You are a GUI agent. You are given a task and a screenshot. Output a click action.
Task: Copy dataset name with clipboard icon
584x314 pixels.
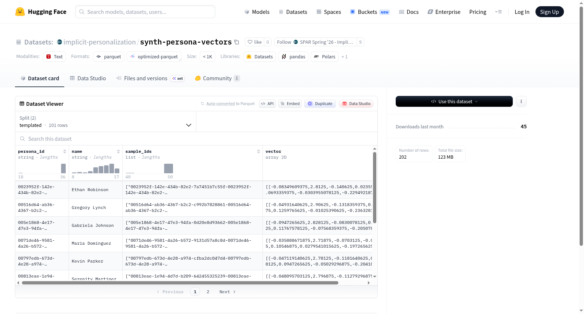[237, 42]
